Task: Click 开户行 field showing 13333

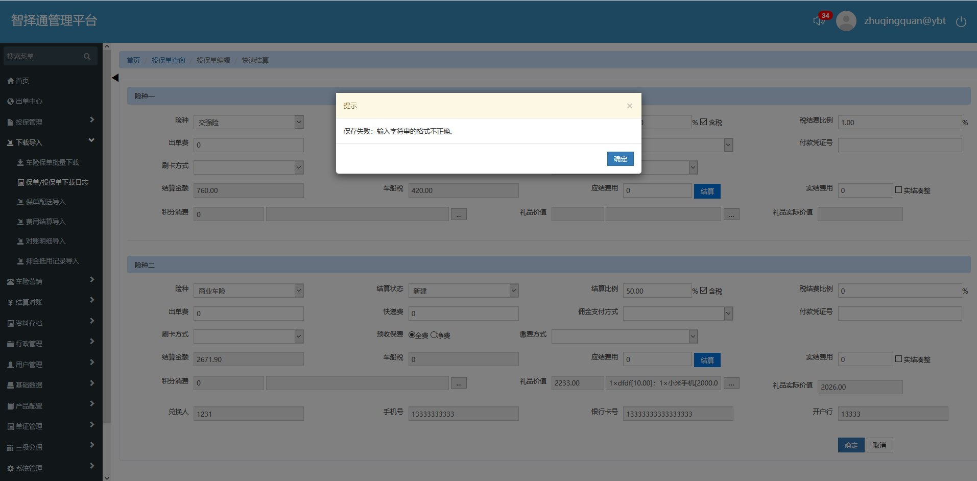Action: tap(893, 414)
